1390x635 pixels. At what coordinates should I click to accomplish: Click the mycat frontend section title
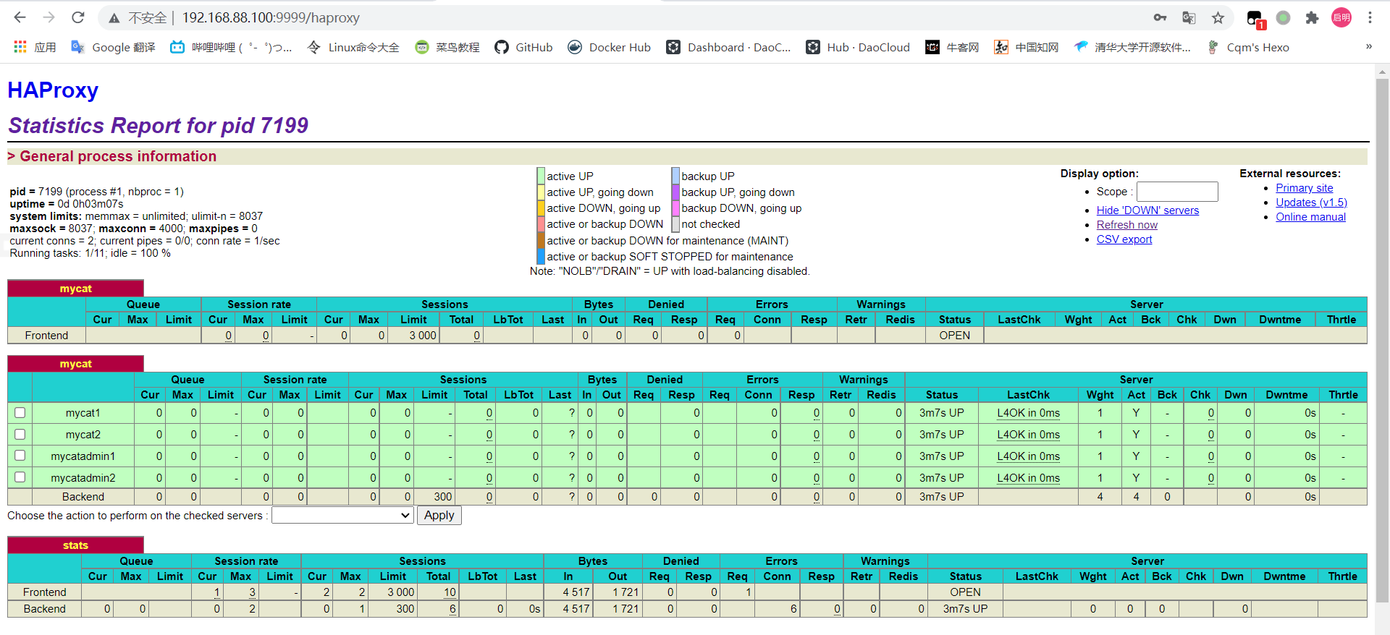pos(75,289)
